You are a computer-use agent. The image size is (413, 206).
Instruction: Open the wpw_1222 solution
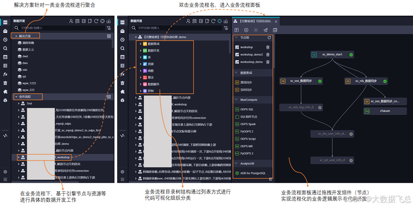(27, 83)
